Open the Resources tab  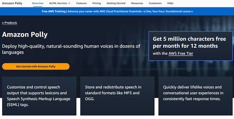point(137,3)
